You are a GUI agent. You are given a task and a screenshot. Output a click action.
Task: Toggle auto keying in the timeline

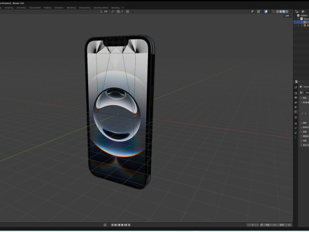click(105, 225)
